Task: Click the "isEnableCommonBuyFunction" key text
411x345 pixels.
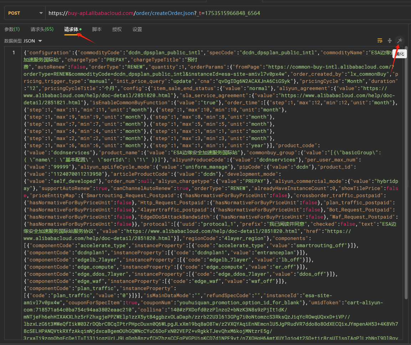Action: (x=129, y=102)
